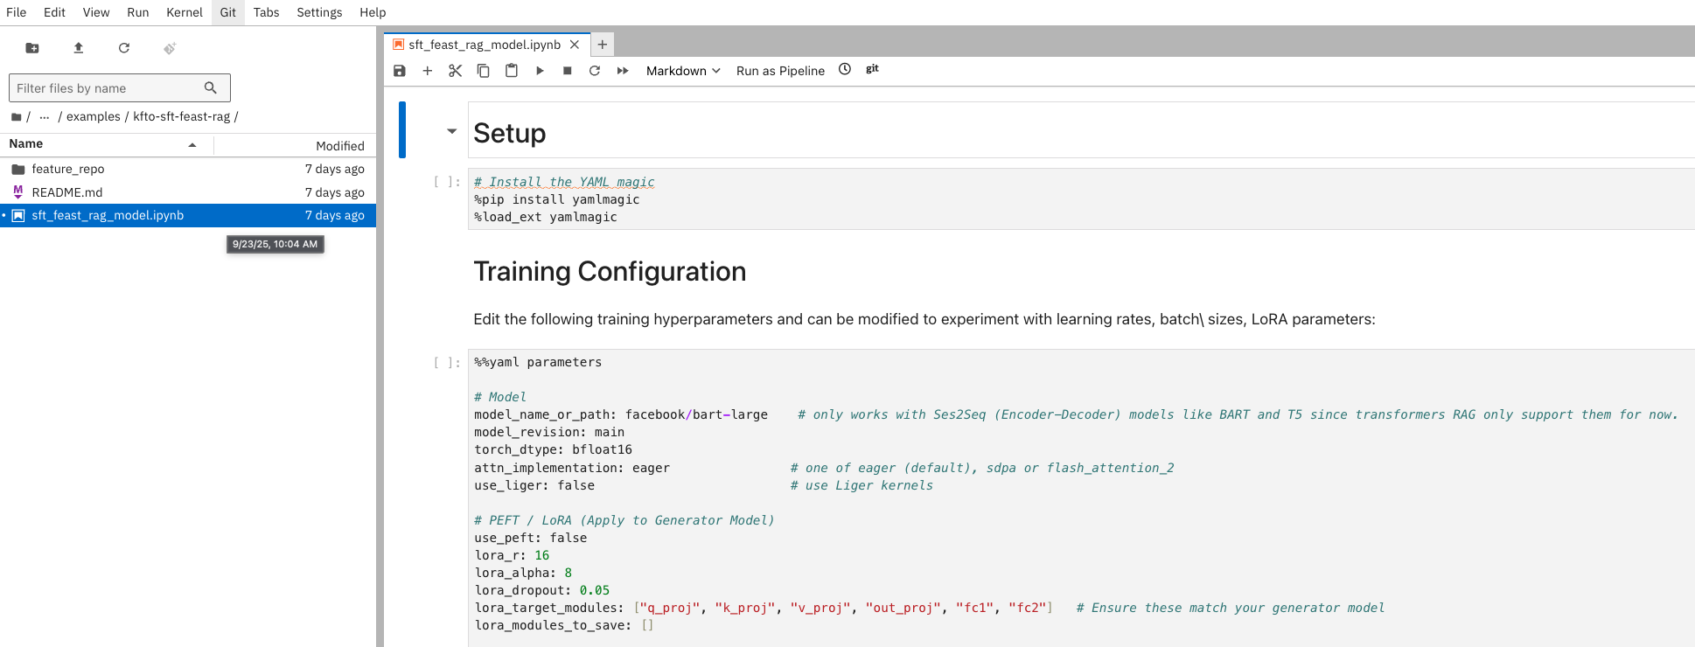
Task: Click the upload files icon
Action: (79, 48)
